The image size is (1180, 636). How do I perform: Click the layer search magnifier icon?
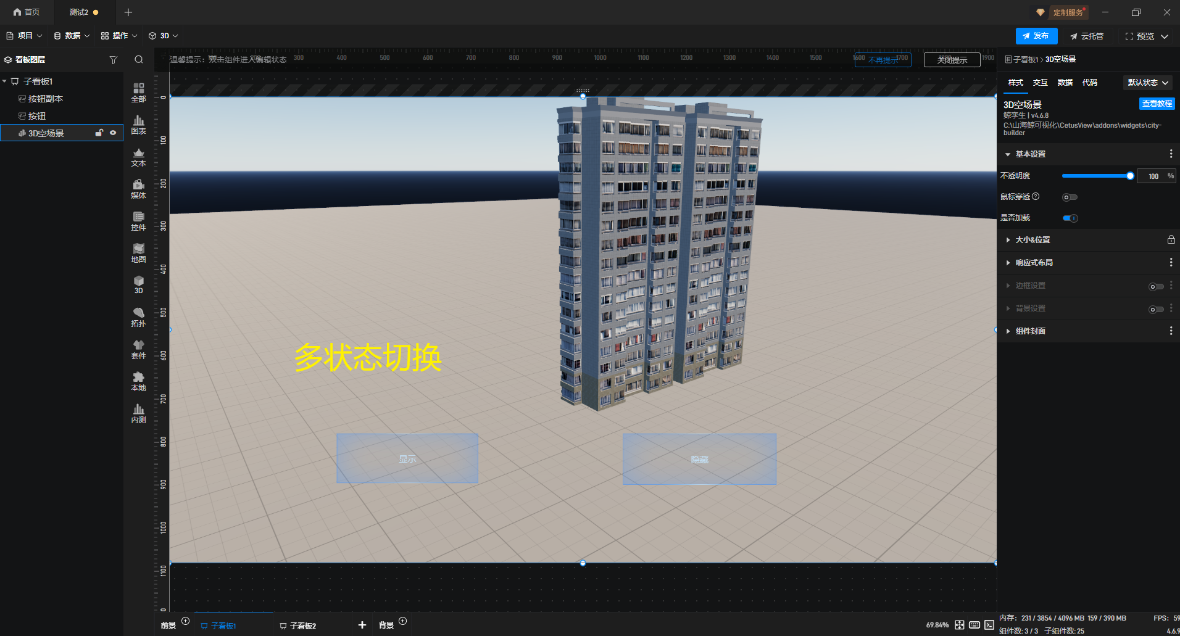pyautogui.click(x=139, y=60)
